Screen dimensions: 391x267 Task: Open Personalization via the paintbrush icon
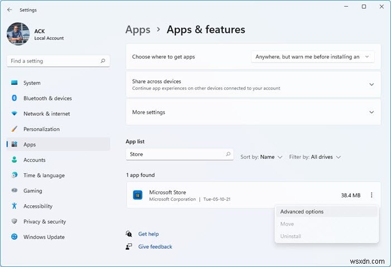[x=15, y=129]
